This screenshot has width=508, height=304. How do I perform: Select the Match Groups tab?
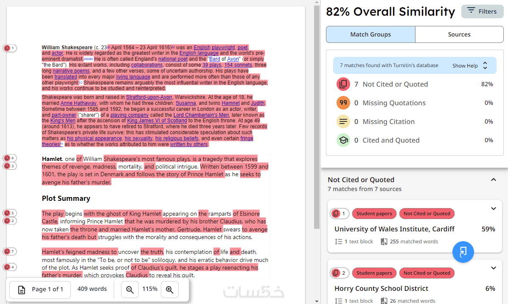pyautogui.click(x=370, y=34)
